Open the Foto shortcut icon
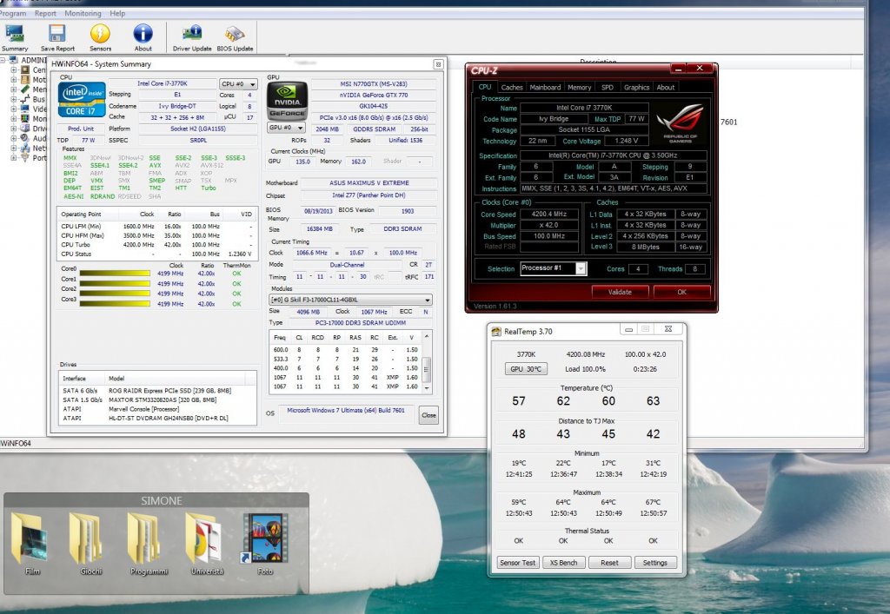Viewport: 890px width, 614px height. click(265, 537)
